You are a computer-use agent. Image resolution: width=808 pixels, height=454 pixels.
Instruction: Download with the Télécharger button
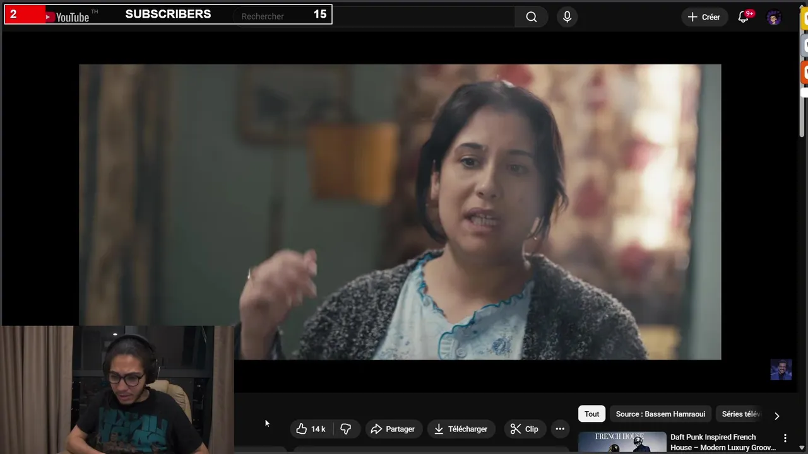(x=461, y=429)
